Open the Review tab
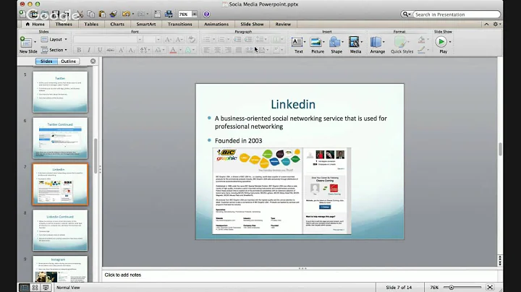The width and height of the screenshot is (521, 292). click(283, 25)
